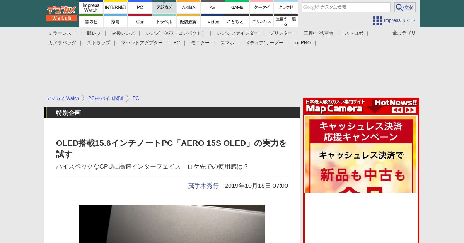Open the カメラバッグ category
Viewport: 464px width, 243px height.
click(62, 43)
